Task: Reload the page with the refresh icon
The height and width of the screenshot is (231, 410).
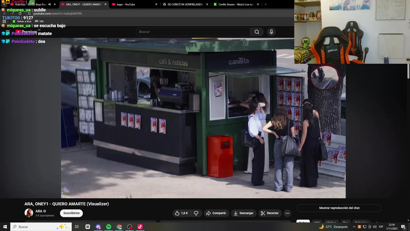Action: tap(20, 13)
